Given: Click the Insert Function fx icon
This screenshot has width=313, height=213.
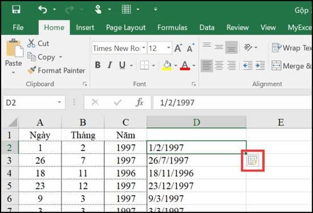Looking at the screenshot, I should pyautogui.click(x=139, y=102).
